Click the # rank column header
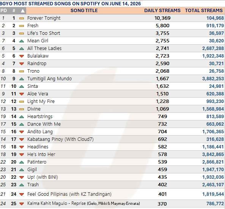This screenshot has width=225, height=209. point(14,11)
